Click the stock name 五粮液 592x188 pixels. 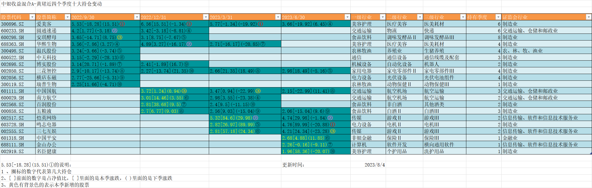[x=53, y=111]
